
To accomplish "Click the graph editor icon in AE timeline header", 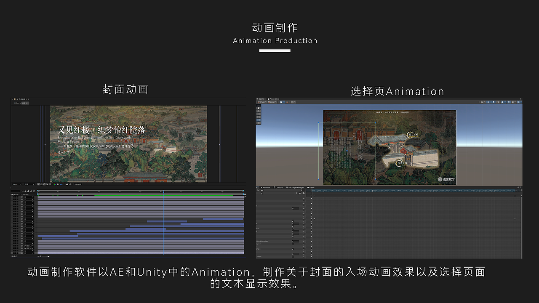I will [x=34, y=191].
